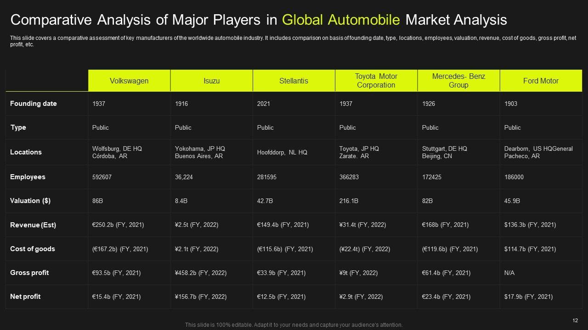Viewport: 588px width, 330px height.
Task: Select the Isuzu column header
Action: pyautogui.click(x=211, y=81)
